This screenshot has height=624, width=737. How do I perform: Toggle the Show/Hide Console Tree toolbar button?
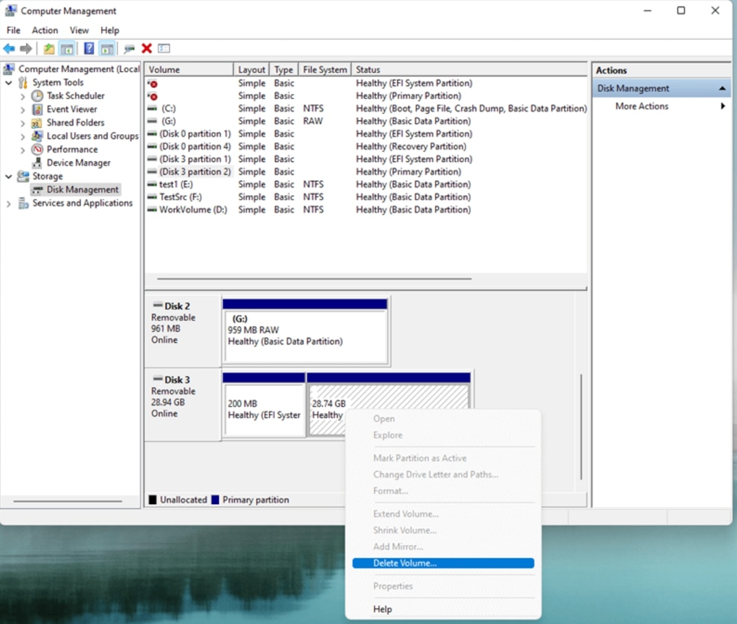click(x=67, y=49)
